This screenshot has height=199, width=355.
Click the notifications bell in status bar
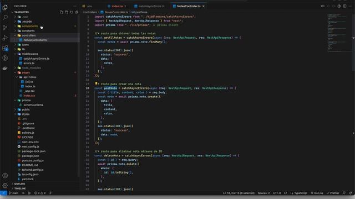coord(350,193)
